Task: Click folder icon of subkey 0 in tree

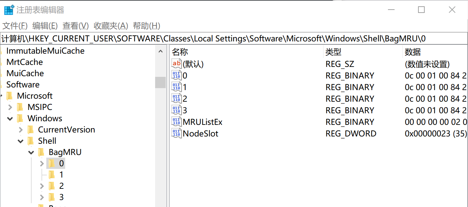Action: pos(52,163)
